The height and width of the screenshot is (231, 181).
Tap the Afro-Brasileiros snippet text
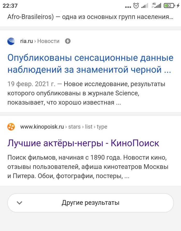tap(90, 17)
